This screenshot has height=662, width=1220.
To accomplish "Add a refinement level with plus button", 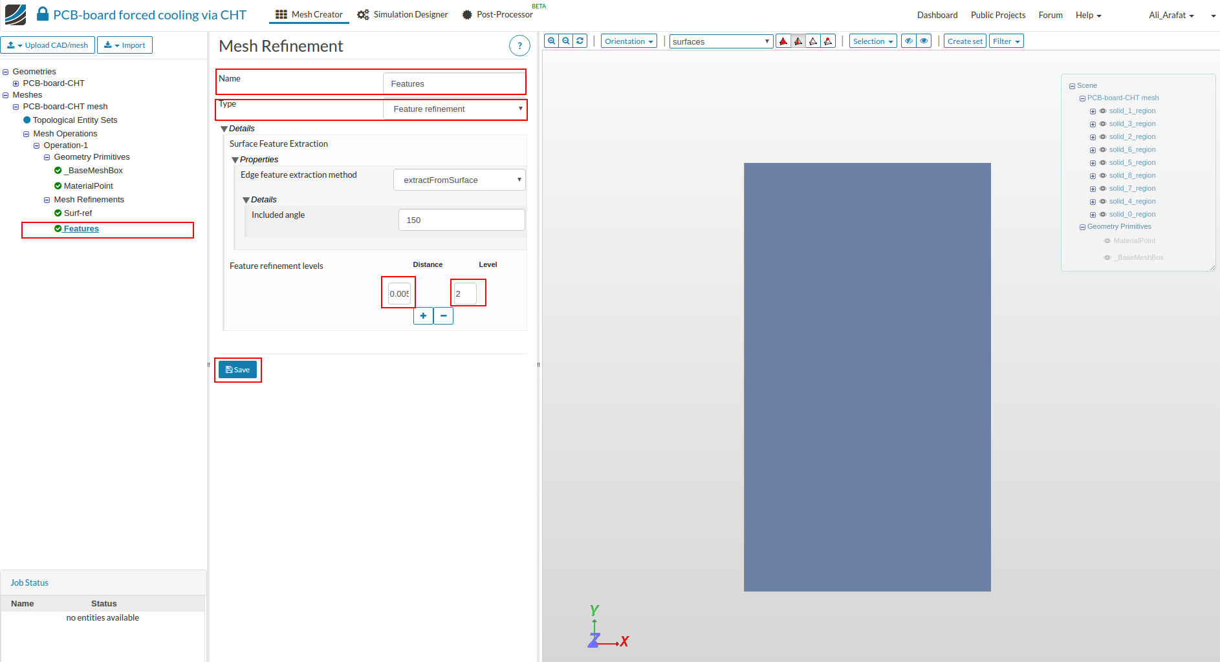I will tap(423, 315).
